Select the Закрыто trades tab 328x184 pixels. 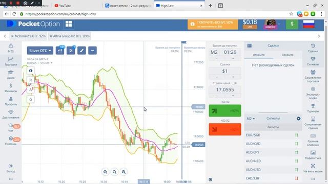coord(288,55)
